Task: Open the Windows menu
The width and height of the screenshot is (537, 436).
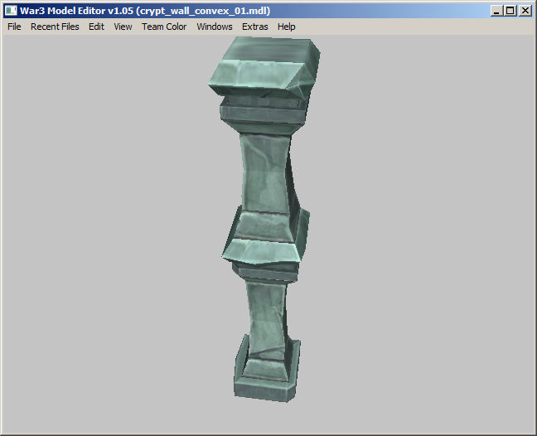Action: coord(215,27)
